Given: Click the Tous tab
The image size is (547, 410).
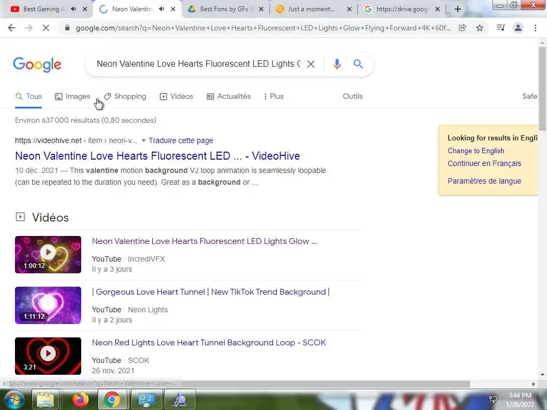Looking at the screenshot, I should coord(29,97).
